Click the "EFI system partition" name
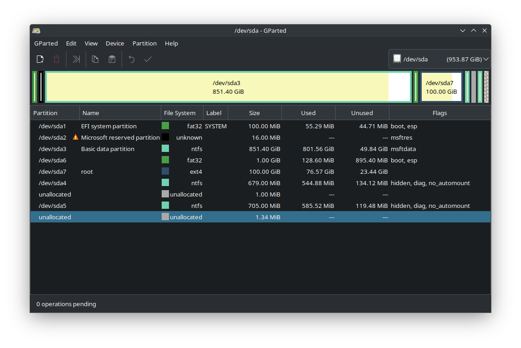The width and height of the screenshot is (521, 348). tap(109, 126)
